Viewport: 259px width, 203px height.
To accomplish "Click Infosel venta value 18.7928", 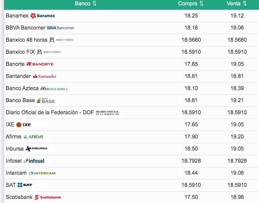I will point(237,161).
